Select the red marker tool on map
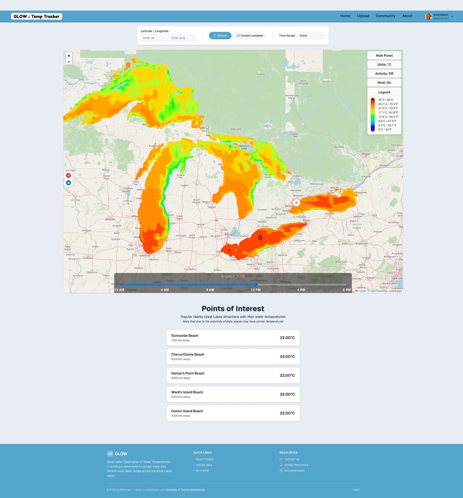This screenshot has width=463, height=498. (68, 176)
